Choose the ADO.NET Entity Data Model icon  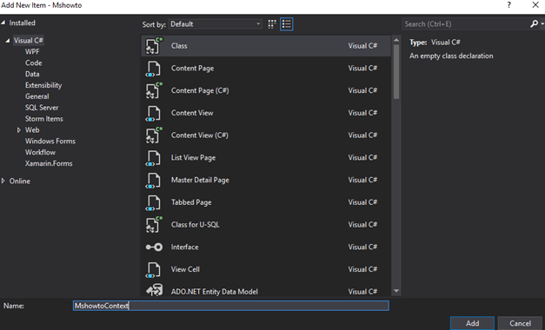tap(154, 290)
